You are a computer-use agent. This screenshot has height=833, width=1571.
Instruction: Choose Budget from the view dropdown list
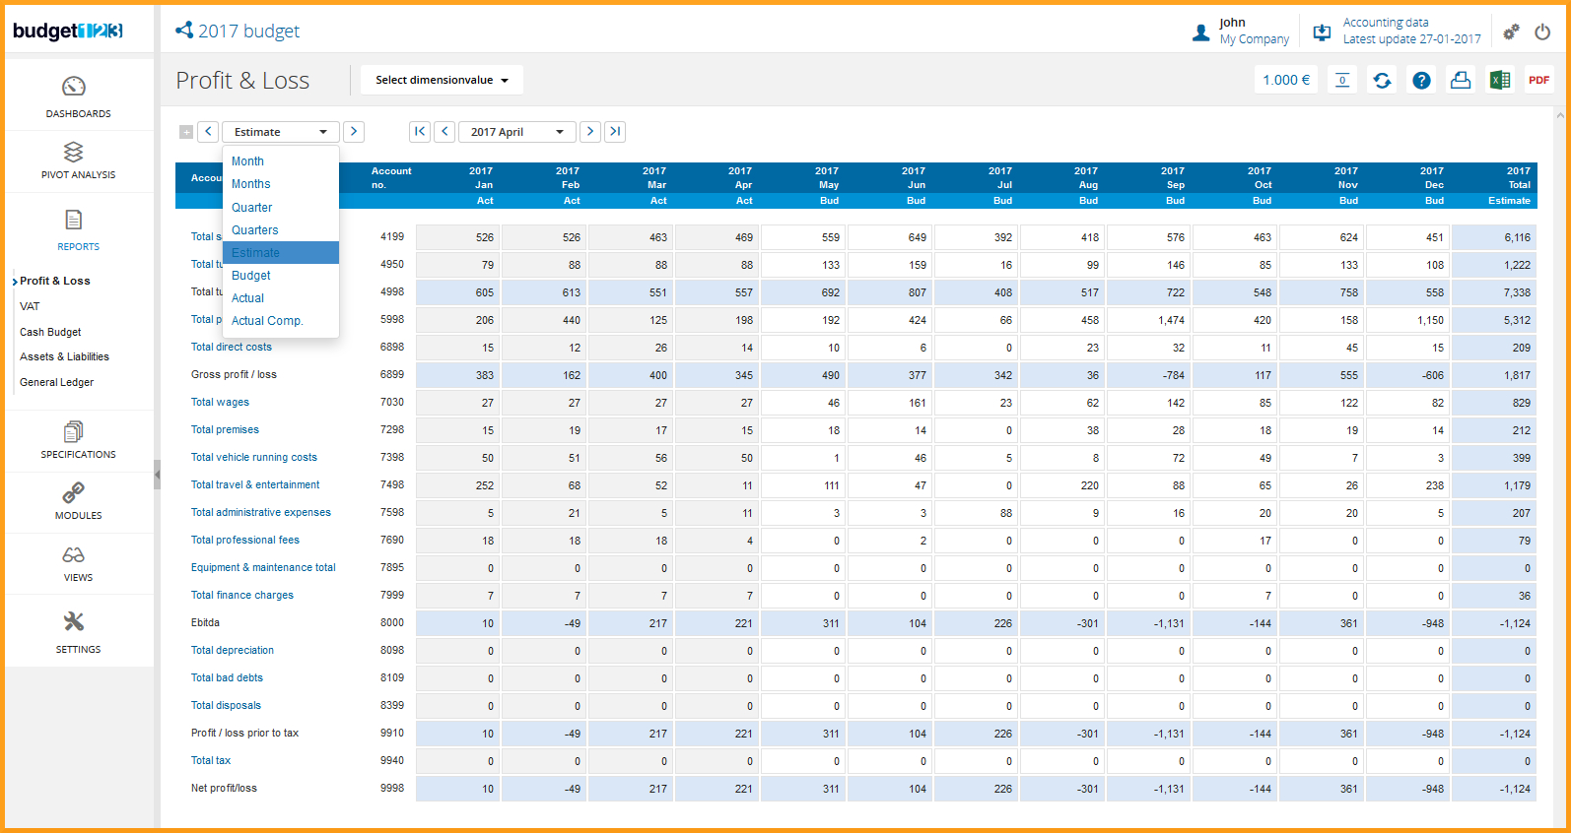point(251,276)
